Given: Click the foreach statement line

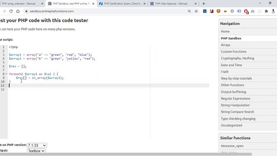Looking at the screenshot, I should (34, 74).
